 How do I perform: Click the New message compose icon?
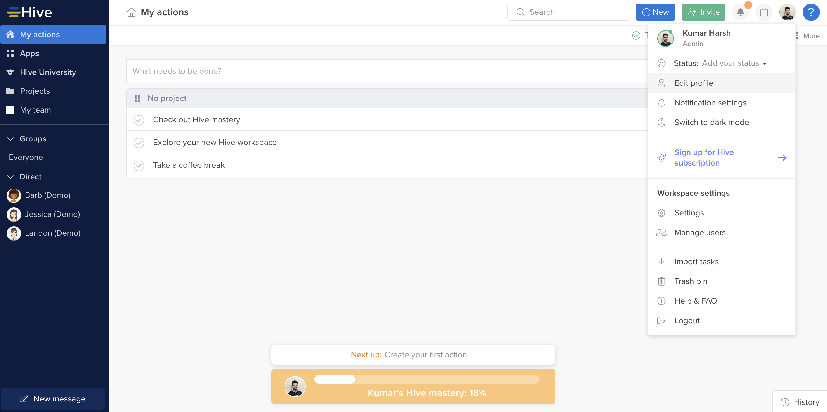(x=24, y=398)
